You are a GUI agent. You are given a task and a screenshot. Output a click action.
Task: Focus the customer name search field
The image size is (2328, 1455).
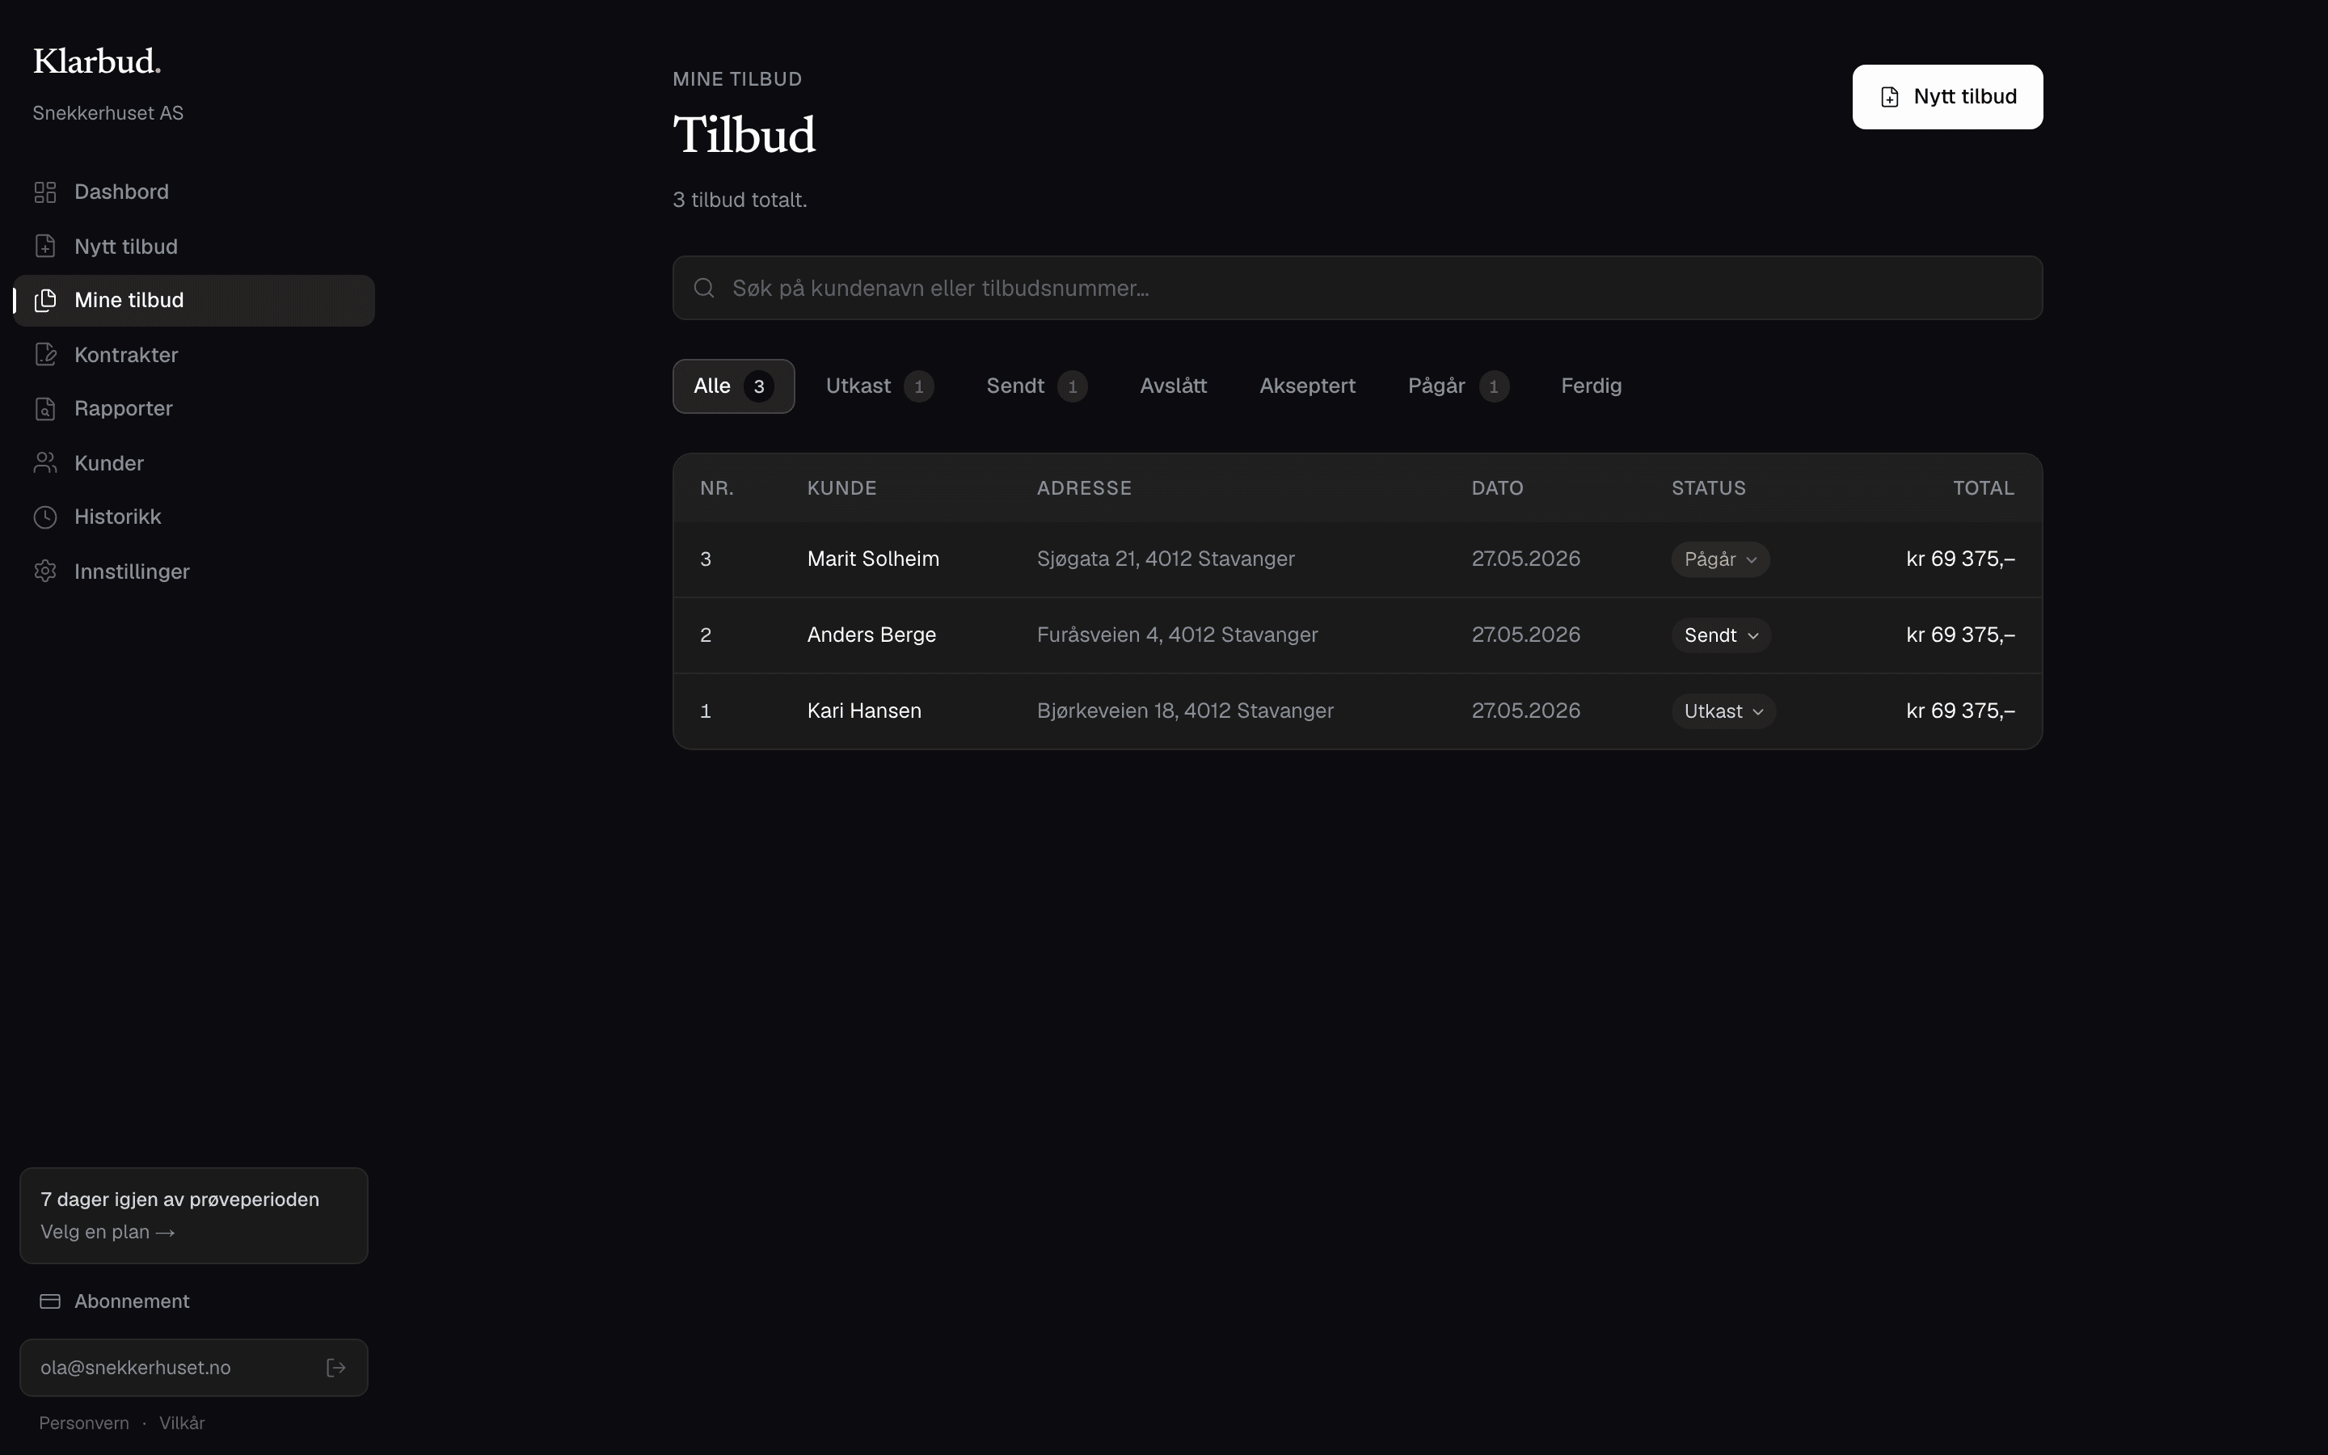click(1357, 288)
